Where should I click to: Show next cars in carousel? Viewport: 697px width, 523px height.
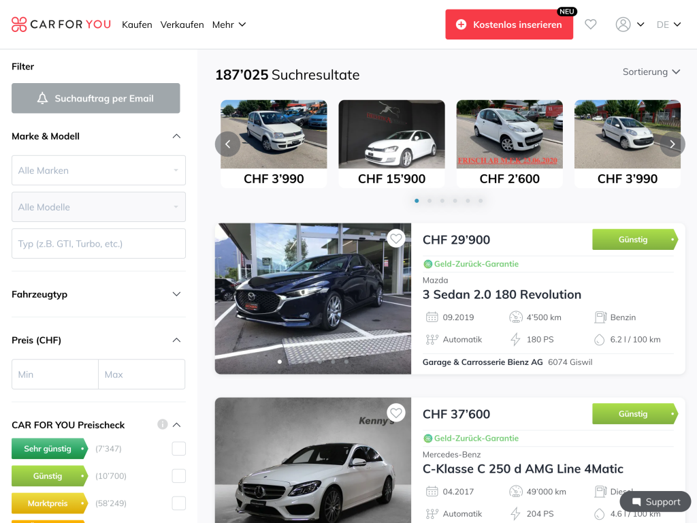click(672, 144)
